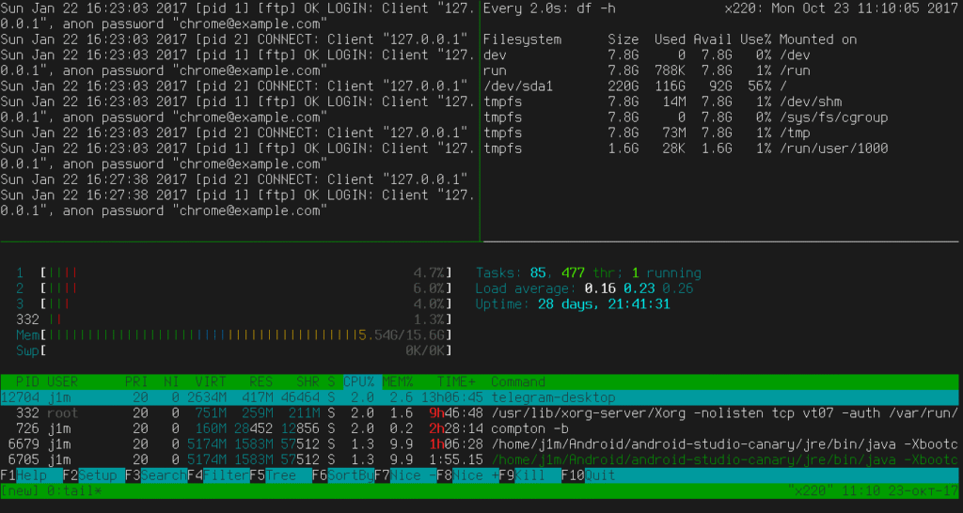963x513 pixels.
Task: Activate F3 Search in function bar
Action: tap(156, 475)
